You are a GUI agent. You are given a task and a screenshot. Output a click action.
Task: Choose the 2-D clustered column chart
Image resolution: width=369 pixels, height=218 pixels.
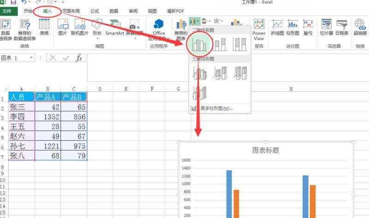point(199,44)
